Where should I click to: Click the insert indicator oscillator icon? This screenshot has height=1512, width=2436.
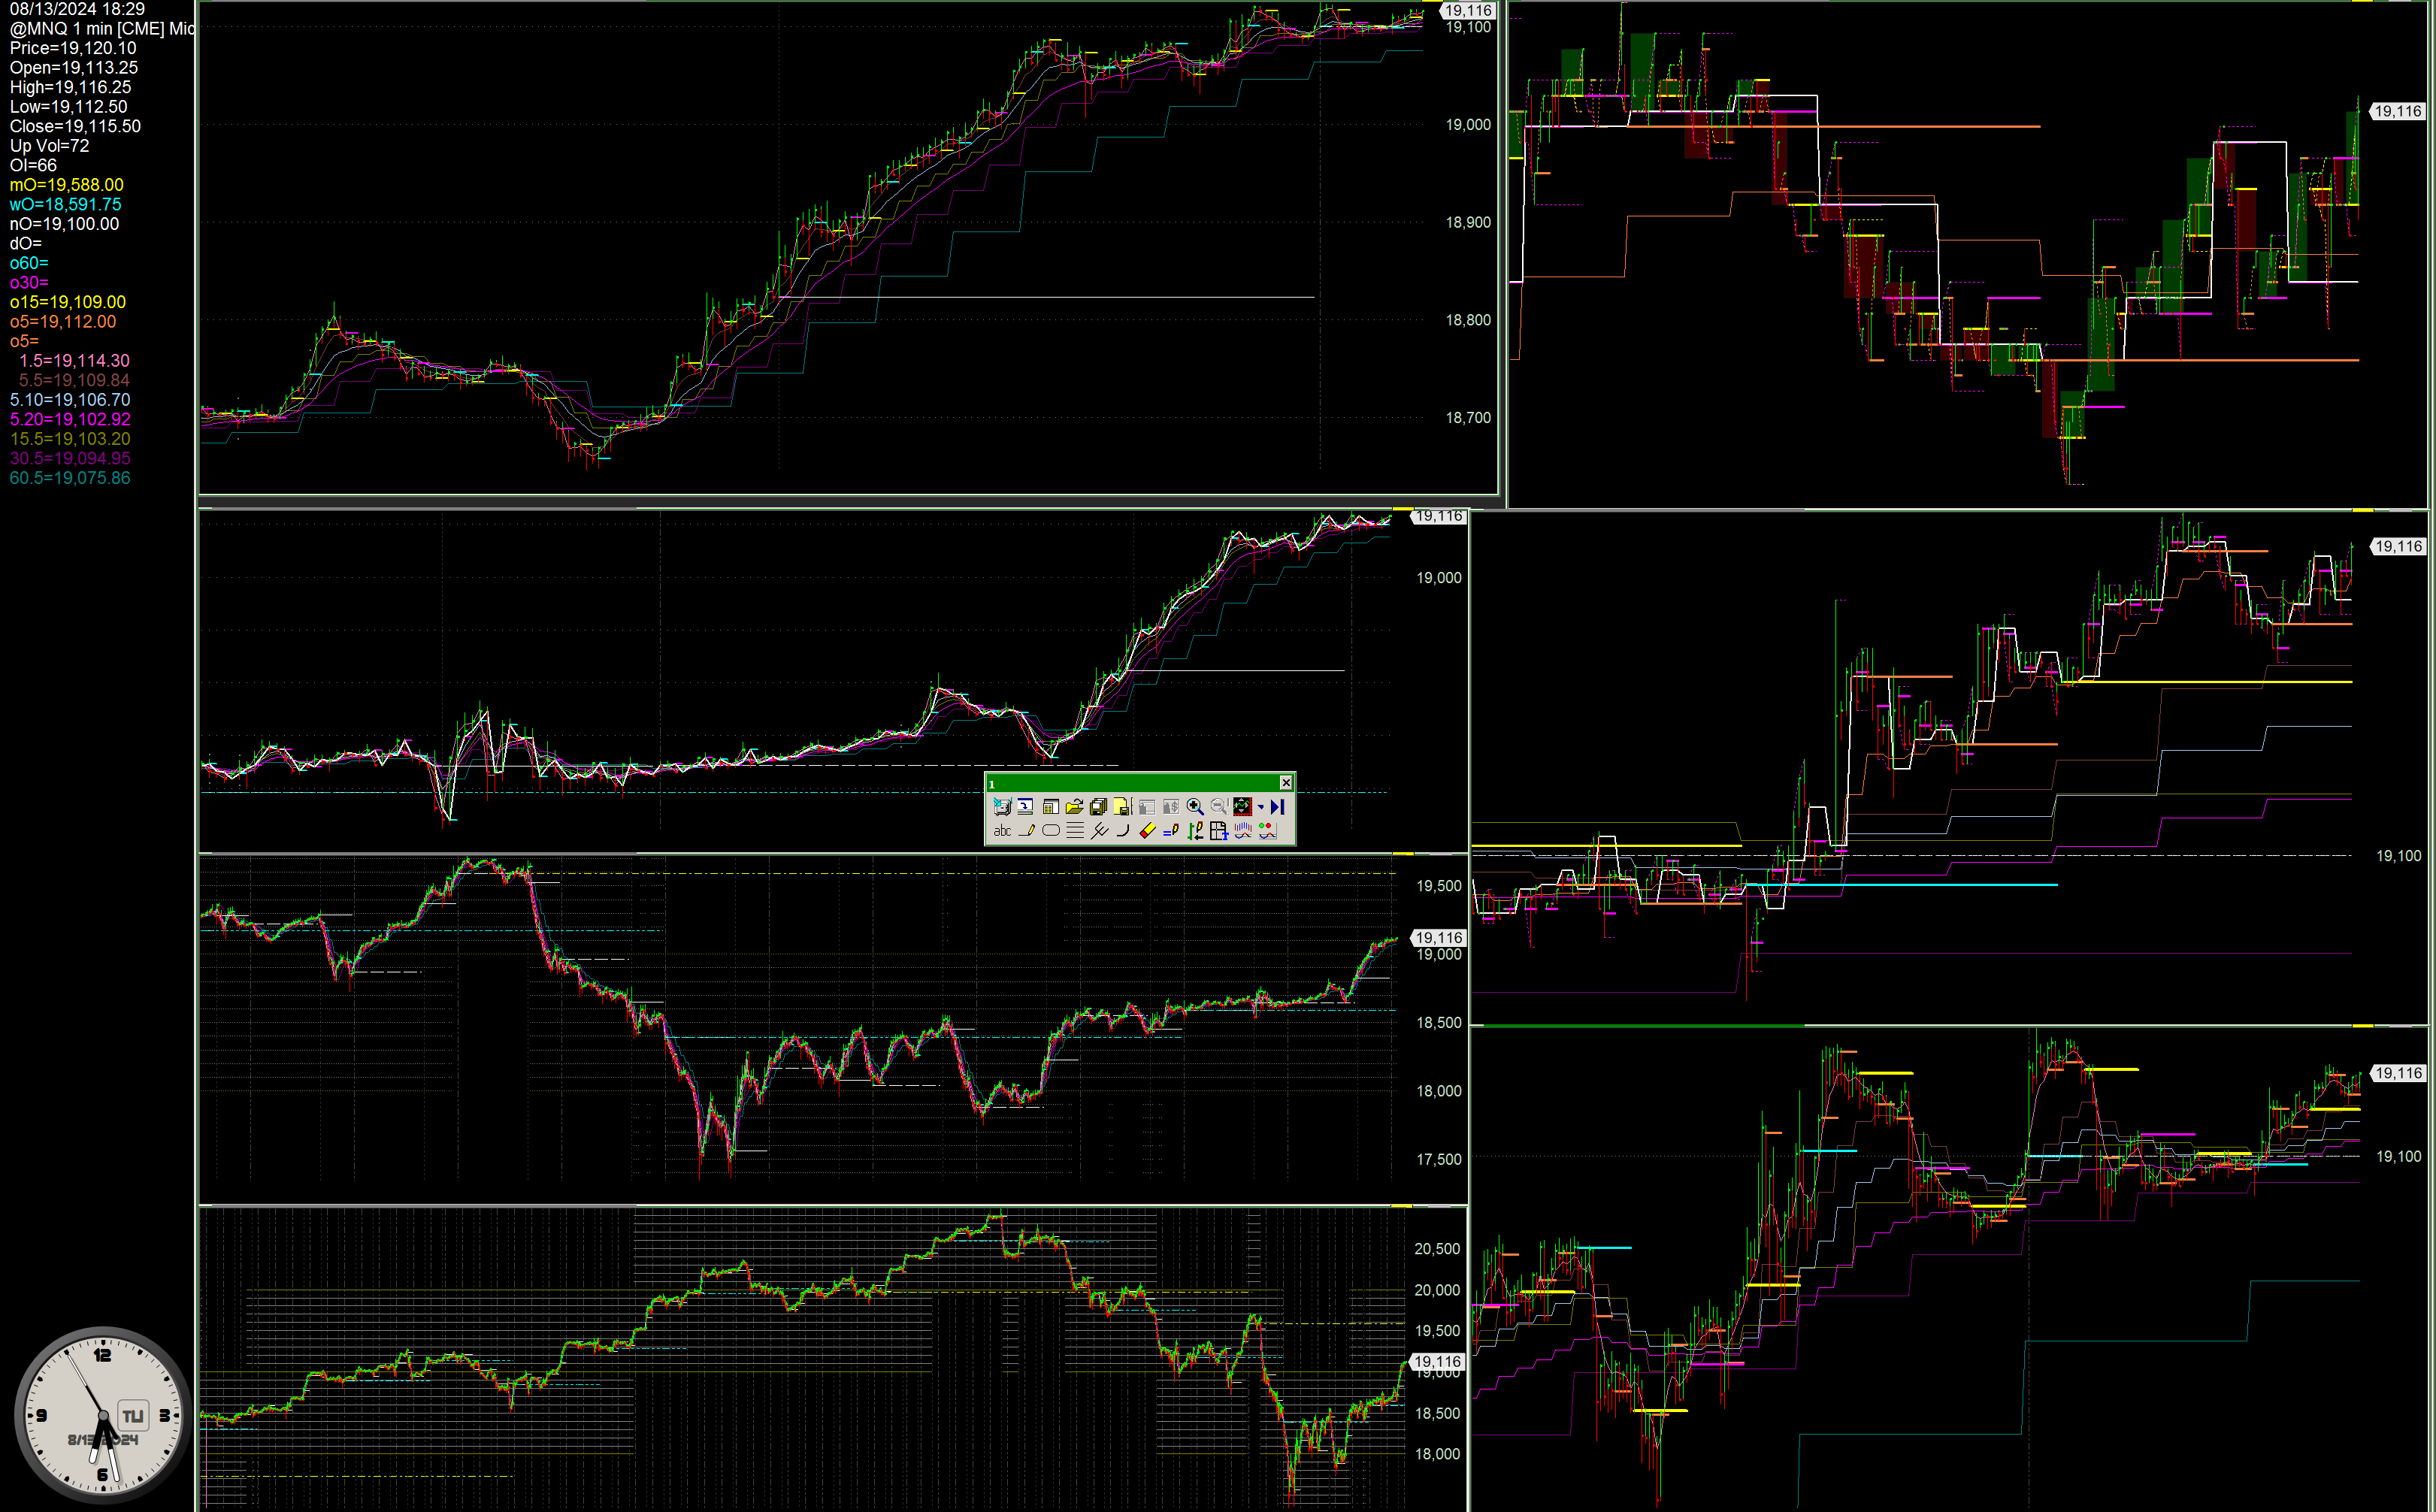point(1243,830)
